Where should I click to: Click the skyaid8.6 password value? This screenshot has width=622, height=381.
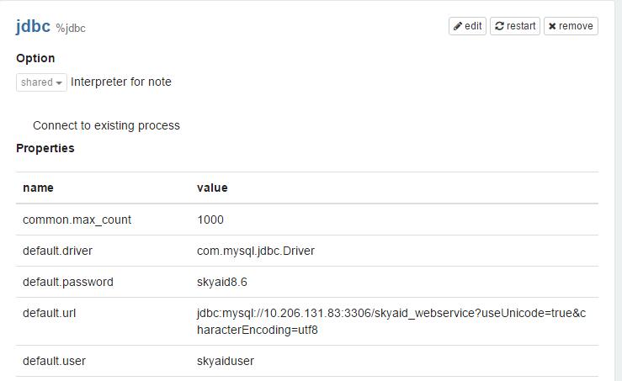click(221, 282)
